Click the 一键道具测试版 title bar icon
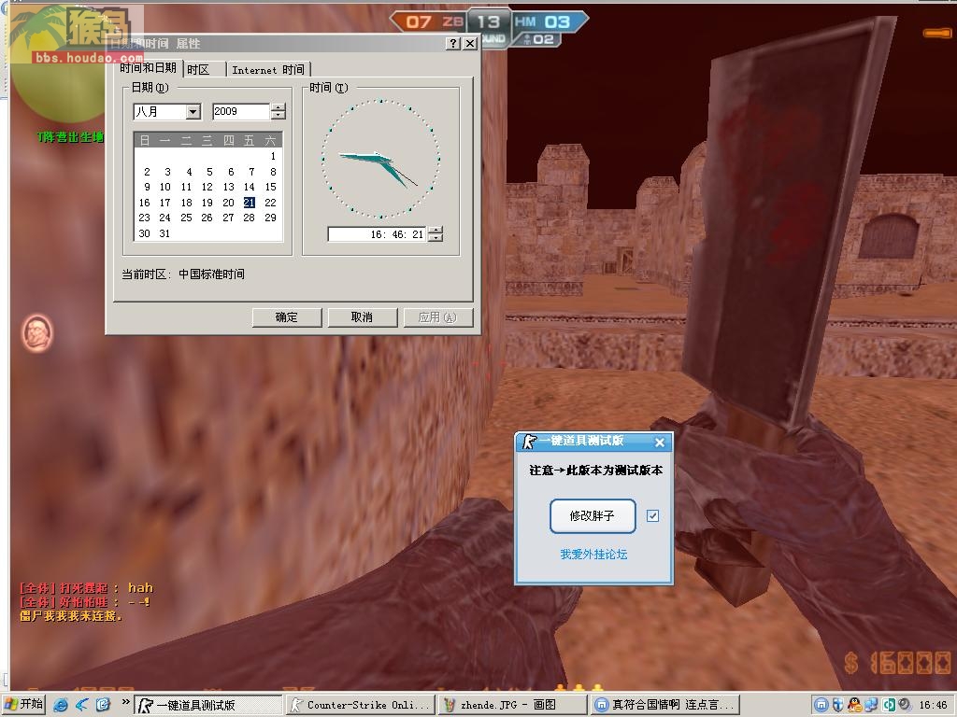957x717 pixels. tap(529, 442)
